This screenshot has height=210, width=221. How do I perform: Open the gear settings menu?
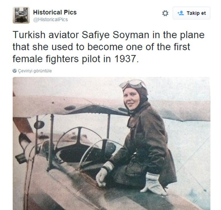point(165,13)
